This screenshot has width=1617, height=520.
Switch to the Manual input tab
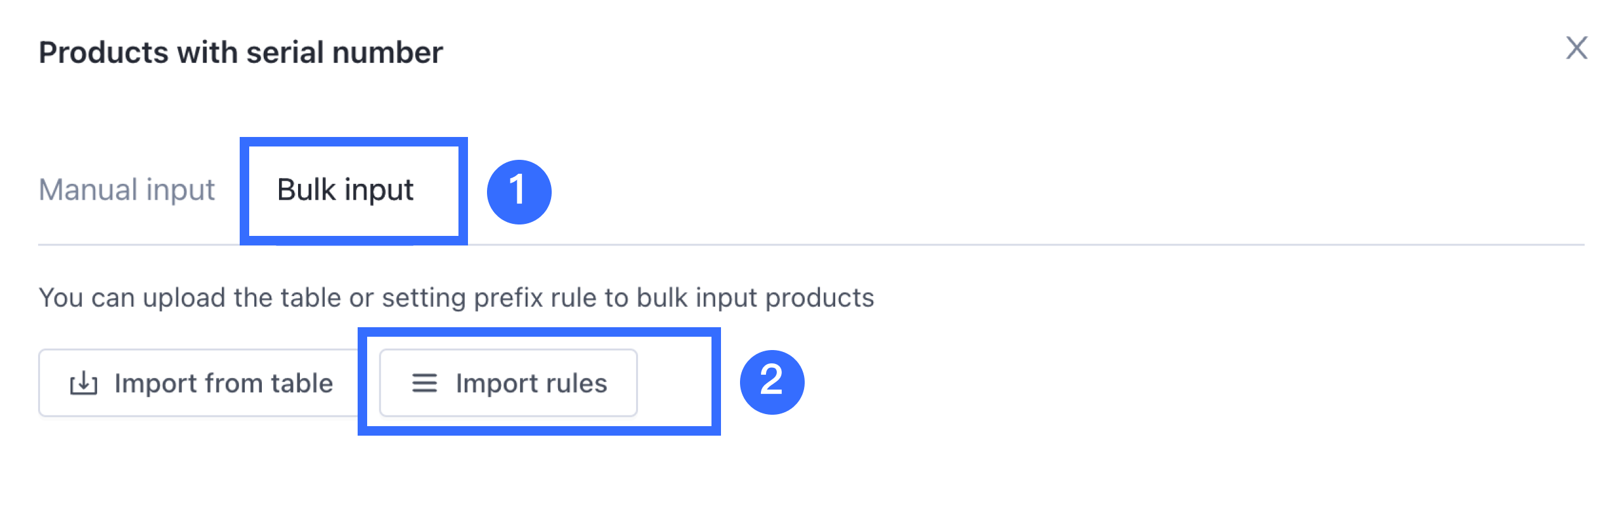pyautogui.click(x=127, y=190)
